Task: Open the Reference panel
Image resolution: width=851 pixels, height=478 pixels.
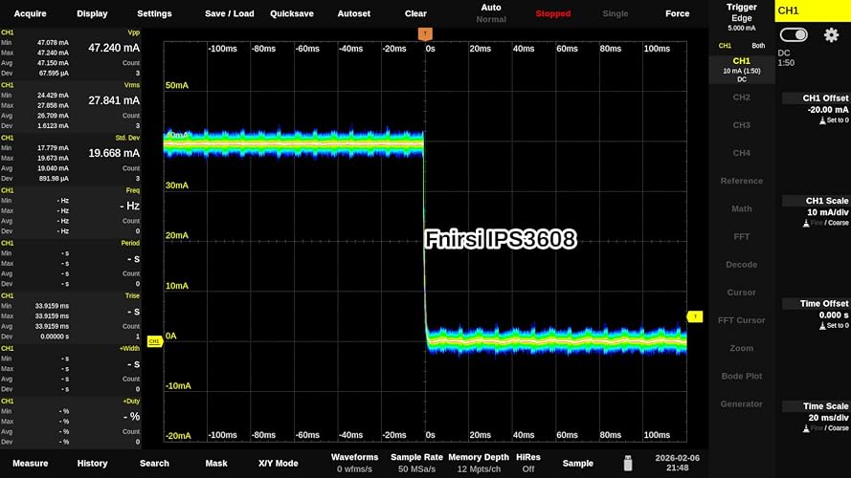Action: [741, 181]
